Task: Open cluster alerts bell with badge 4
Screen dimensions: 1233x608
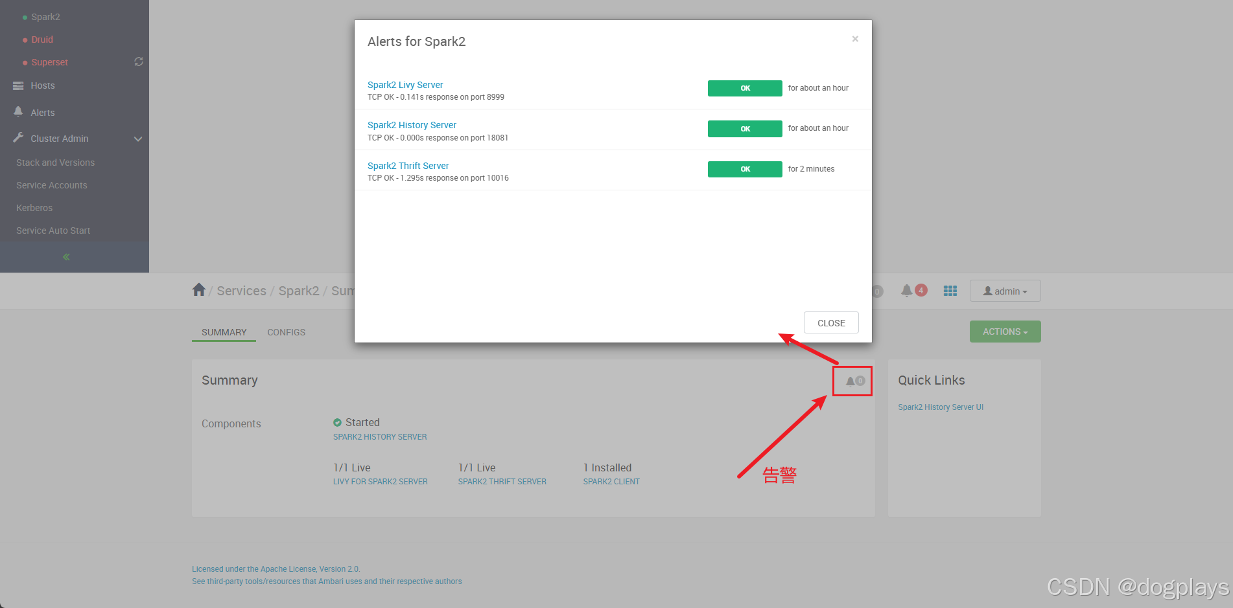Action: tap(914, 291)
